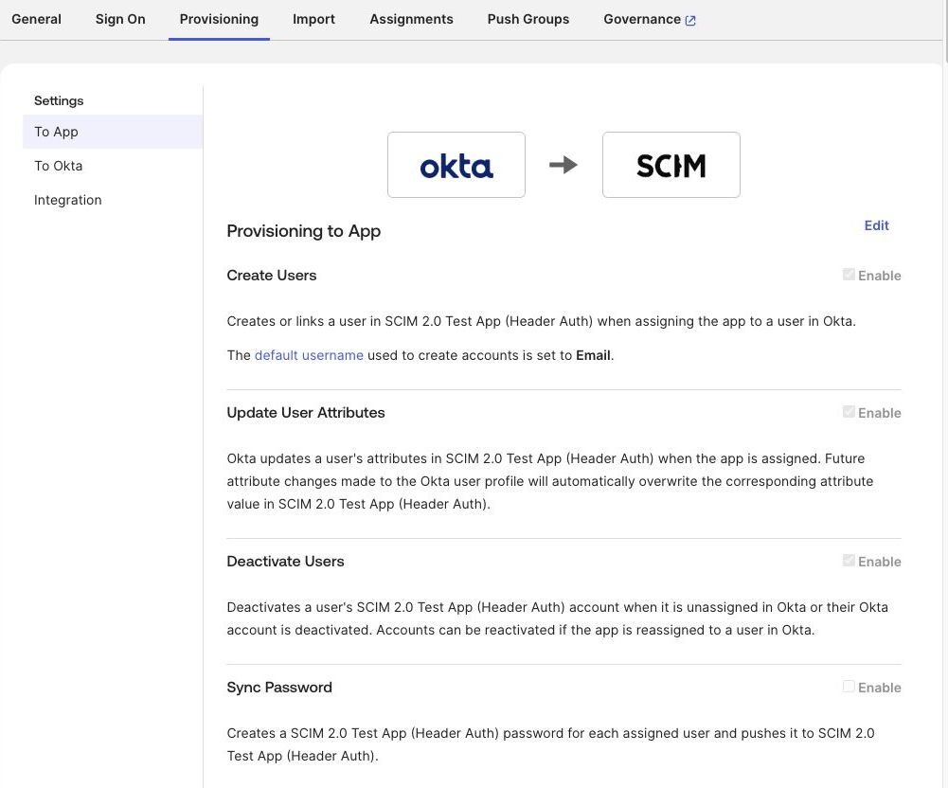Toggle the Deactivate Users Enable checkbox
Screen dimensions: 948x788
tap(849, 561)
